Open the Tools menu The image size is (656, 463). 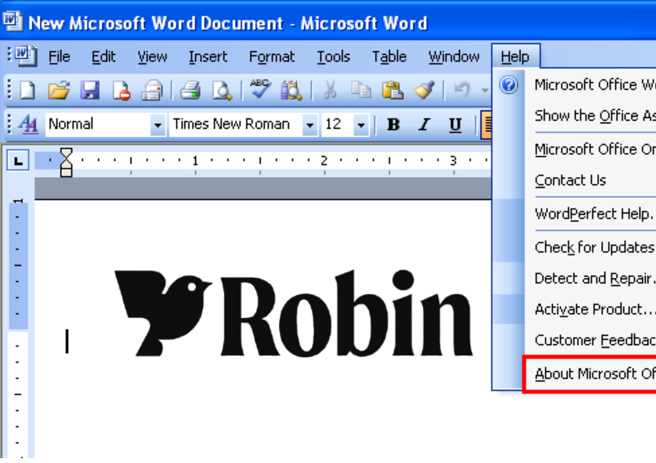click(x=333, y=57)
